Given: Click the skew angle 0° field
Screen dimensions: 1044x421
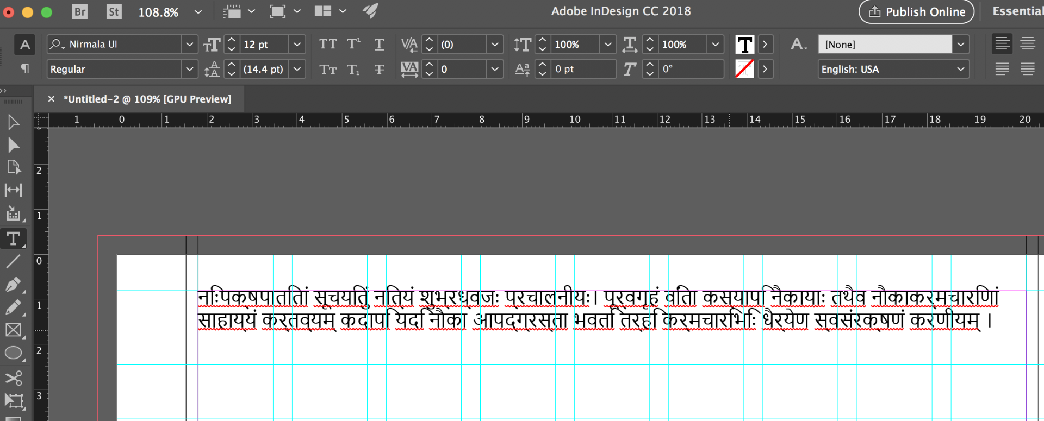Looking at the screenshot, I should coord(691,69).
